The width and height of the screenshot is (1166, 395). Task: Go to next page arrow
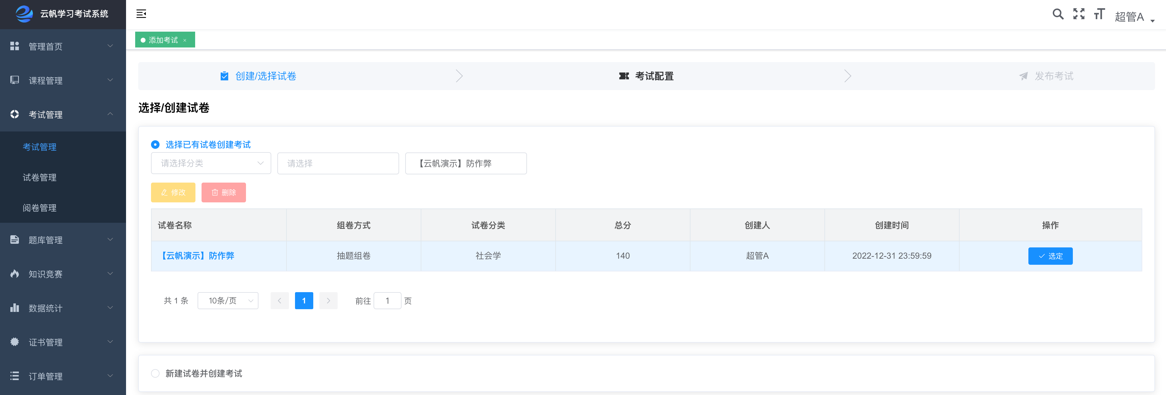click(x=328, y=300)
